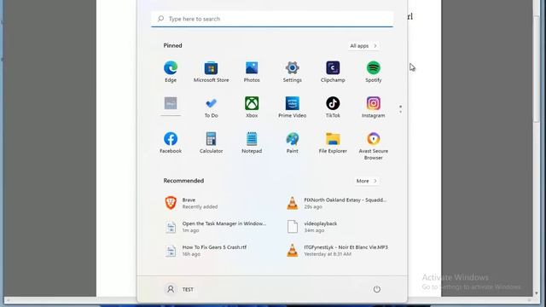Launch Avast Secure Browser

tap(374, 146)
